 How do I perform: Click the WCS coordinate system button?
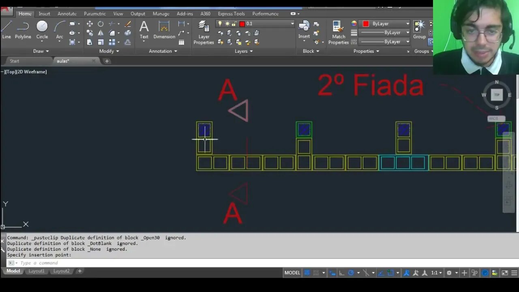(x=496, y=119)
